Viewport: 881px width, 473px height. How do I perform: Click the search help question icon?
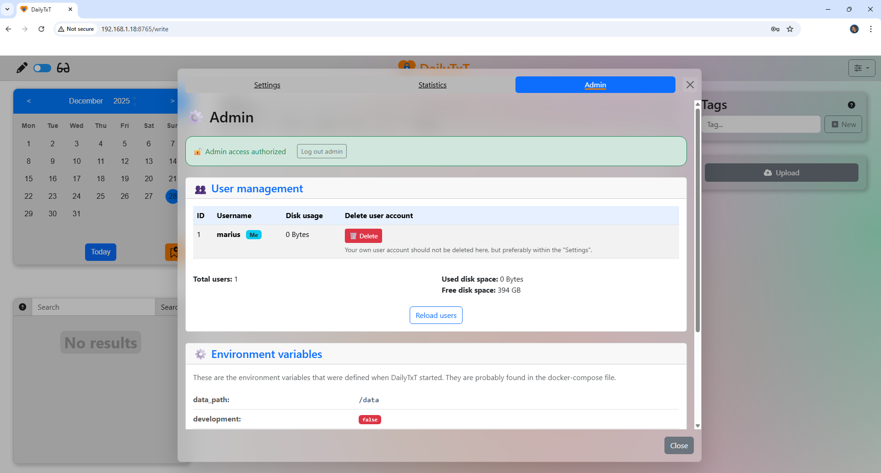point(23,307)
